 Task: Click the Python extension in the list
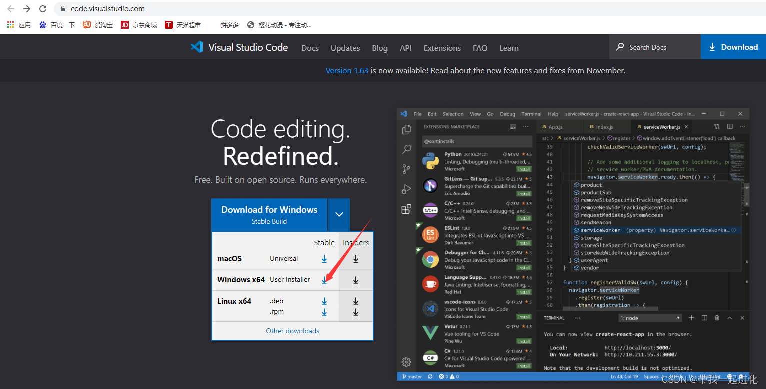pyautogui.click(x=476, y=161)
